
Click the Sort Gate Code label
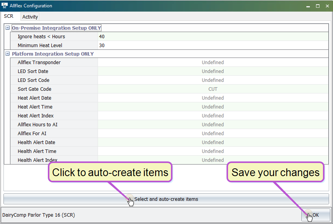34,89
